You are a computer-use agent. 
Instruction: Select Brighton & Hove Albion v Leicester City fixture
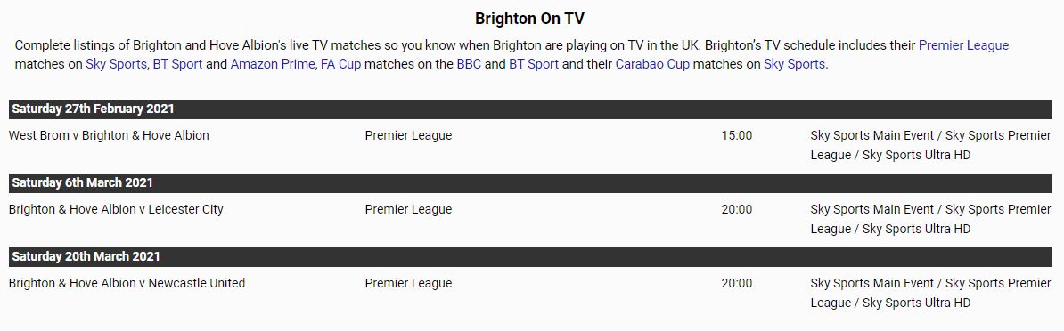tap(116, 209)
